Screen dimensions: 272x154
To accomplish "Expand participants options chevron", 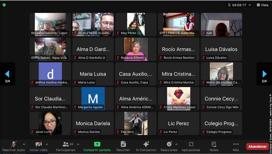I will point(78,144).
